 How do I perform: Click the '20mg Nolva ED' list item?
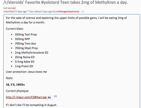[x=25, y=57]
